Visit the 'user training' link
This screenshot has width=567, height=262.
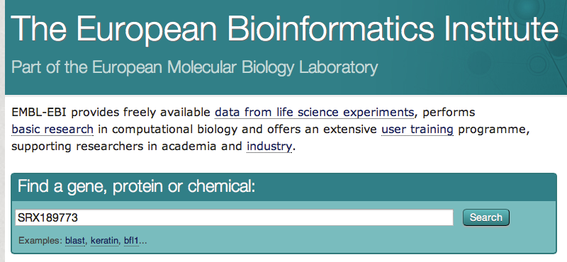[x=417, y=130]
